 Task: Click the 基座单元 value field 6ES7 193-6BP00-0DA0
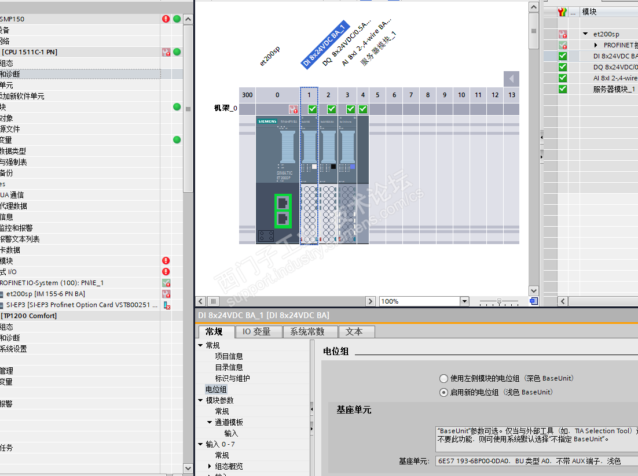[x=537, y=461]
